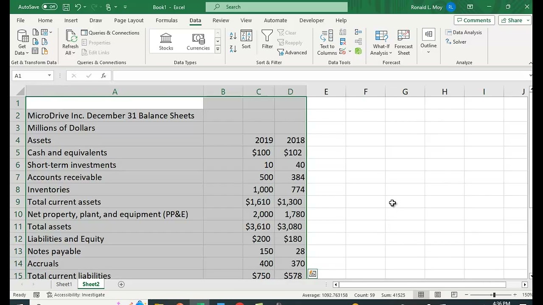
Task: Toggle AutoSave switch
Action: point(50,7)
